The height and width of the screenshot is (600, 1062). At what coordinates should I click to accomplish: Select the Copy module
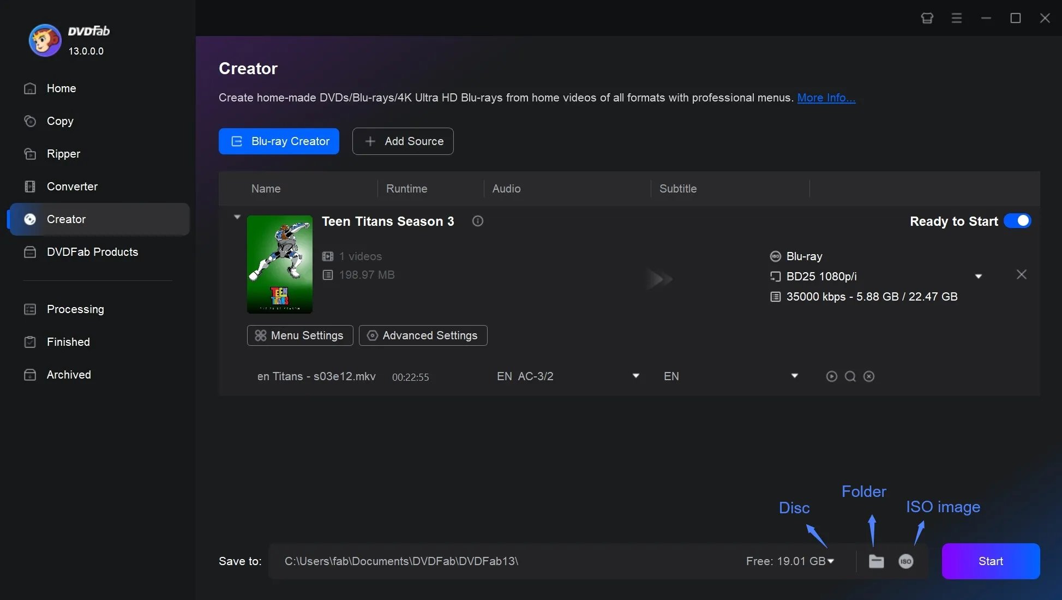coord(61,121)
